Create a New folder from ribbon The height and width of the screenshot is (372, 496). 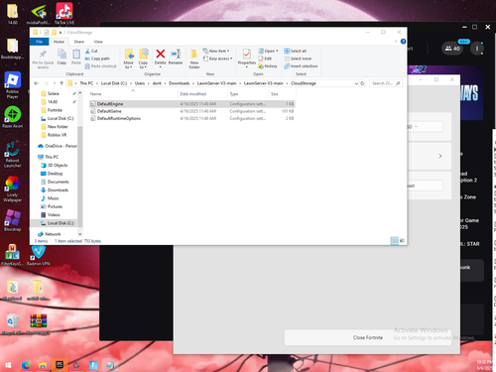click(x=194, y=59)
